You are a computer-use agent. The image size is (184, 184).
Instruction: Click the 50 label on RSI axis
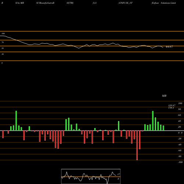pyautogui.click(x=3, y=48)
